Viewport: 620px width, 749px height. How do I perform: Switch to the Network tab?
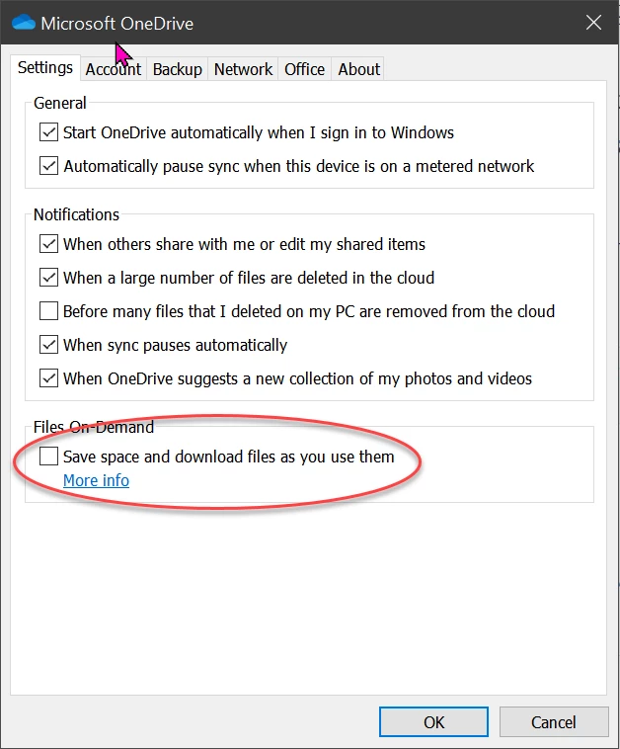[243, 69]
